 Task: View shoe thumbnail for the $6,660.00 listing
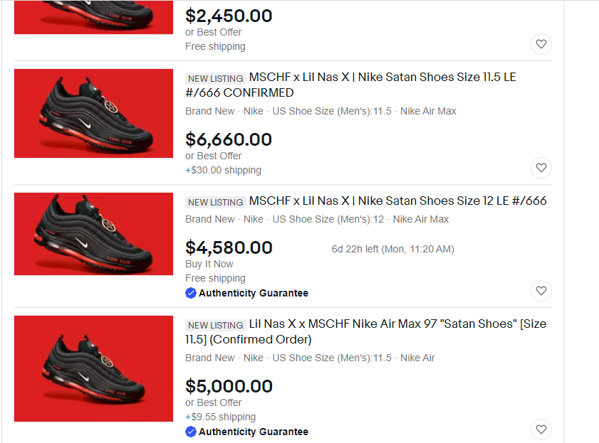click(93, 113)
